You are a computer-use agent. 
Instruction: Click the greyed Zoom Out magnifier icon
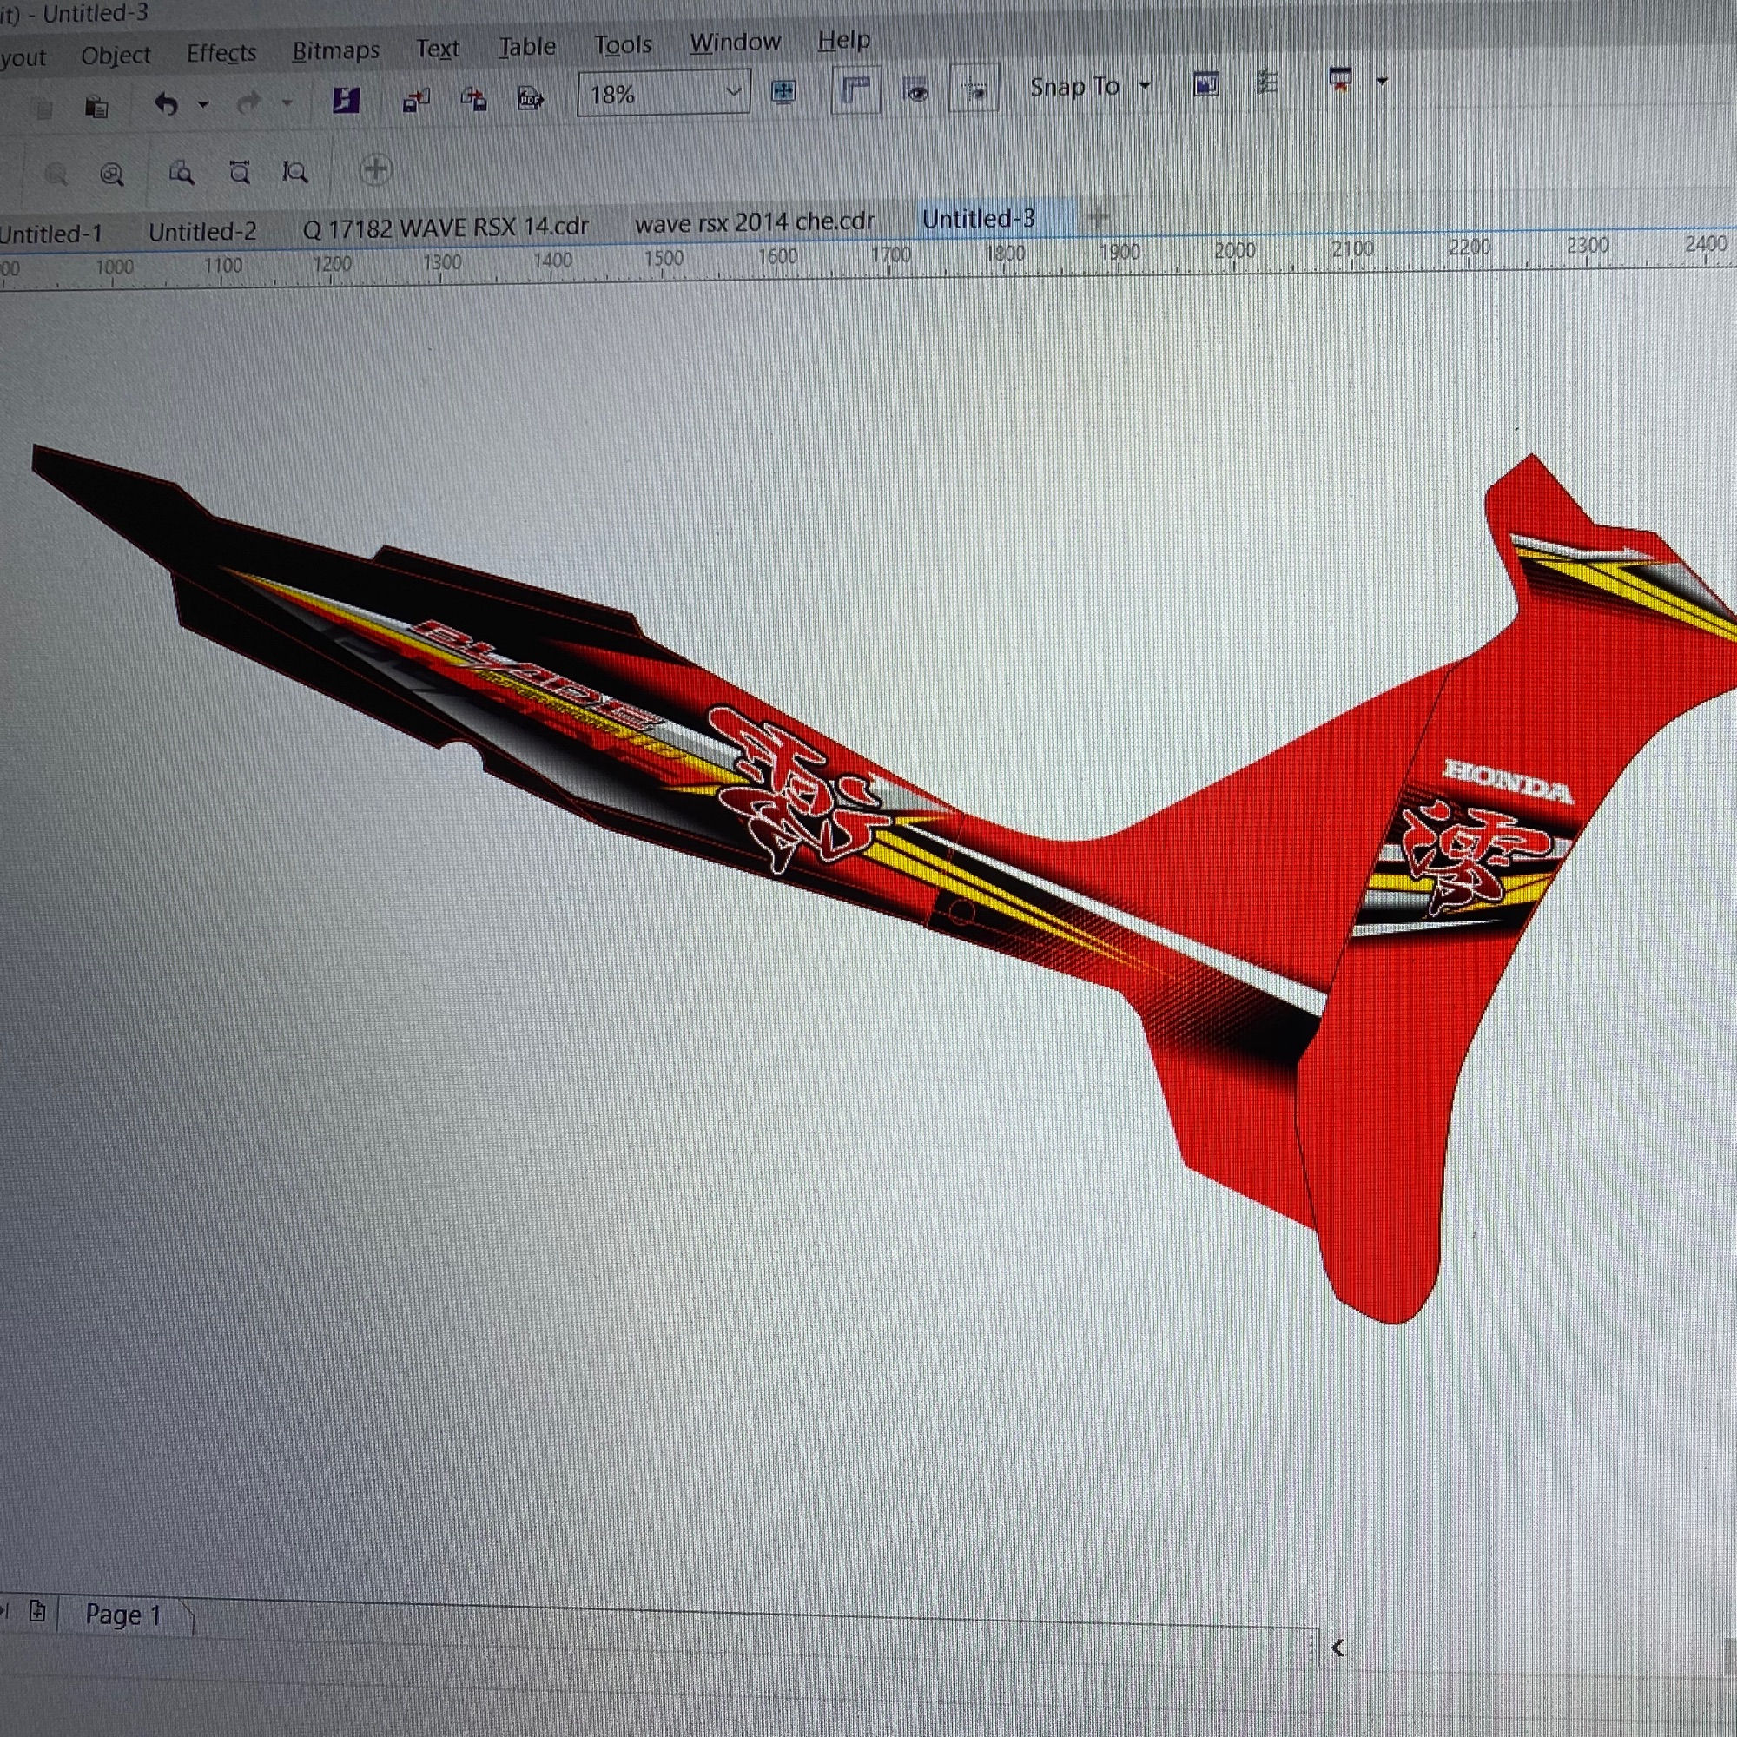[56, 174]
